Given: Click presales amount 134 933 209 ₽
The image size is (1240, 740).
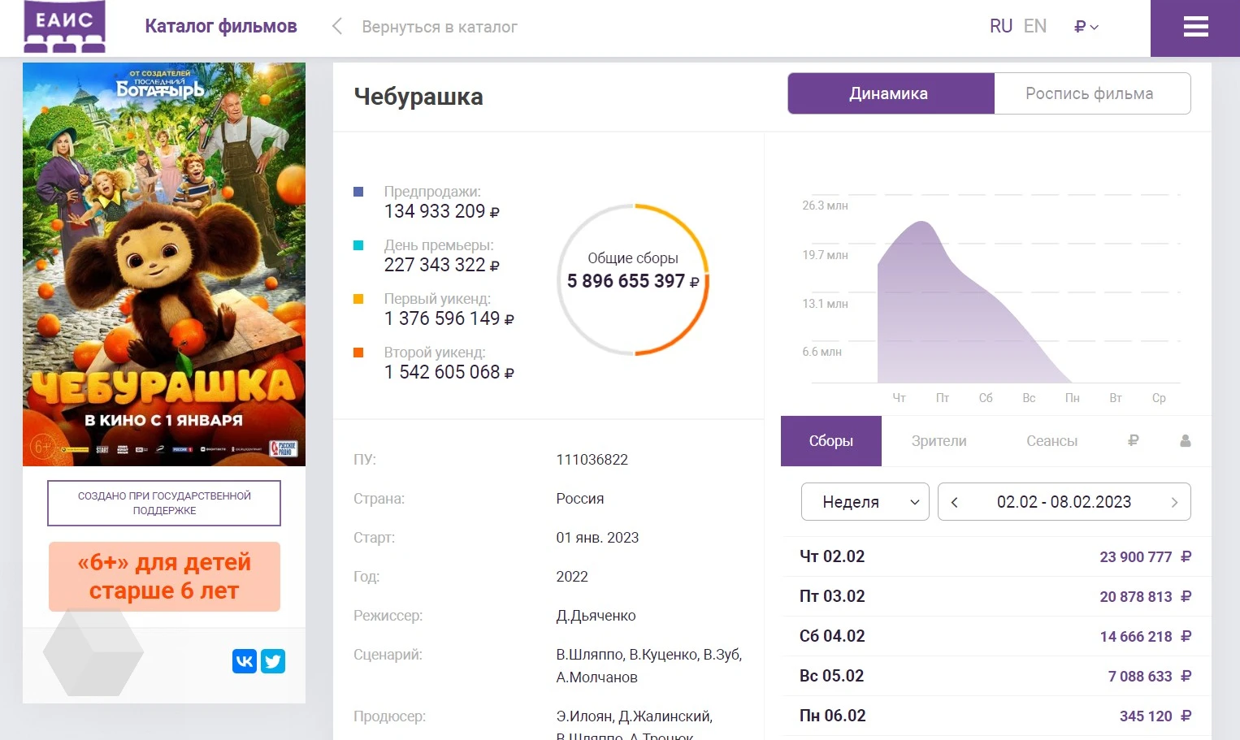Looking at the screenshot, I should [x=442, y=211].
